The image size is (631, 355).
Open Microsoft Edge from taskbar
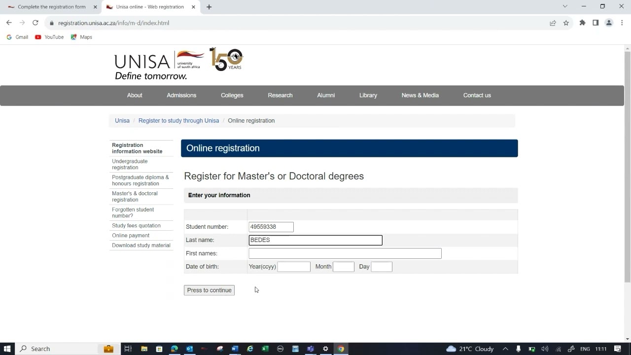tap(175, 349)
